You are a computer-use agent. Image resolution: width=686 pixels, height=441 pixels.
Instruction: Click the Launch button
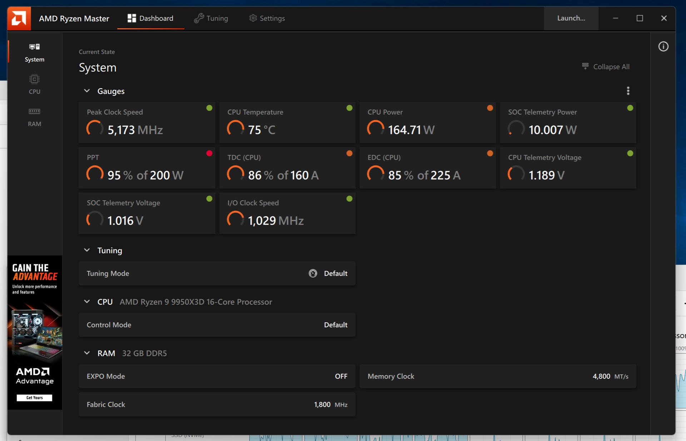click(571, 18)
